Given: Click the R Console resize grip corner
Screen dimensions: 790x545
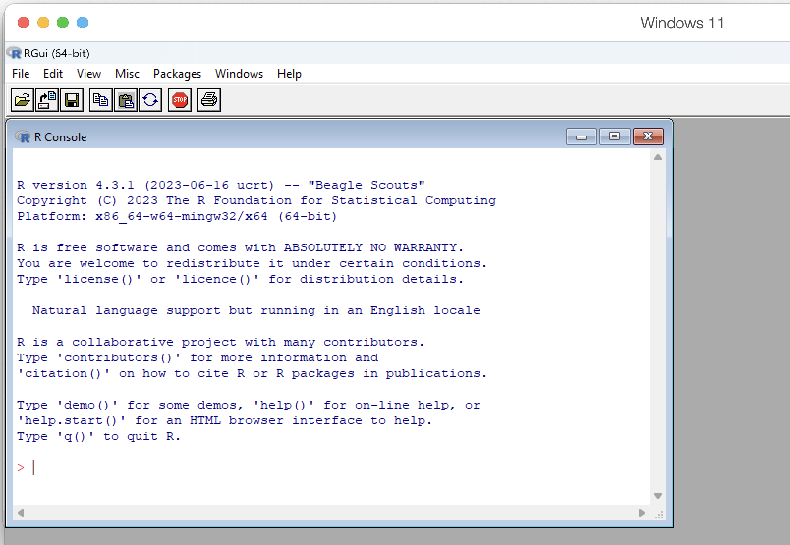Looking at the screenshot, I should 659,515.
